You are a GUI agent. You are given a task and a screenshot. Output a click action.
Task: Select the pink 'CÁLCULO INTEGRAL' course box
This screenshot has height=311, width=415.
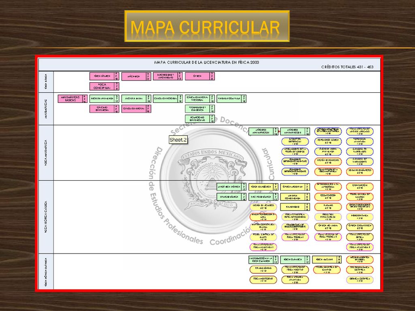coord(136,109)
